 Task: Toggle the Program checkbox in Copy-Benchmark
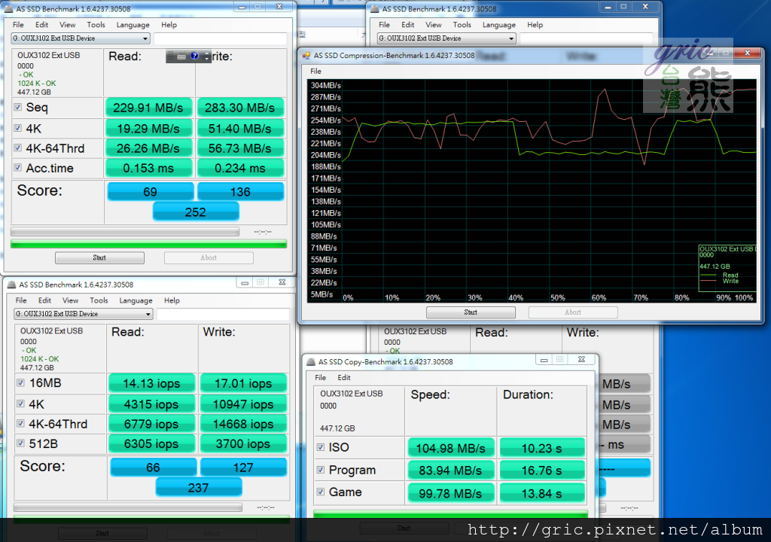[321, 470]
